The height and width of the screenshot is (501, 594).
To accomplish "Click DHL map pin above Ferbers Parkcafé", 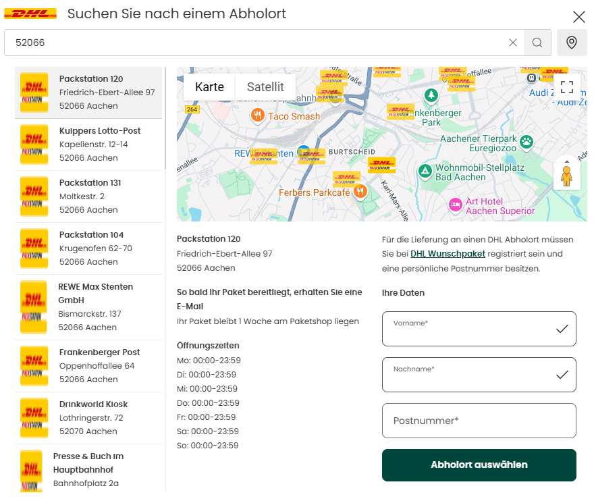I will (x=347, y=179).
